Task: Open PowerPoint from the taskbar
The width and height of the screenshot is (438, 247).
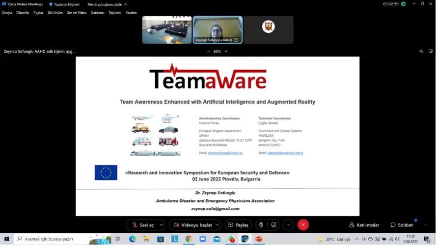Action: [x=259, y=239]
